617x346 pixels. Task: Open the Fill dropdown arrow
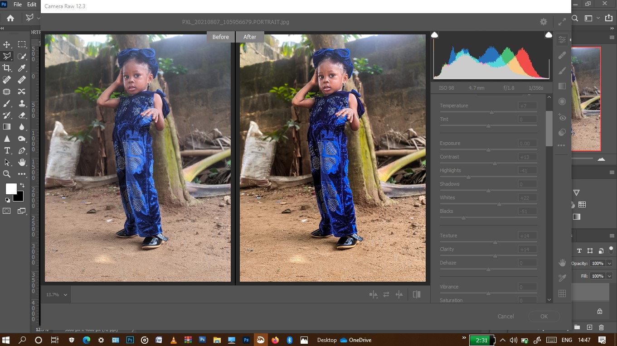click(609, 276)
